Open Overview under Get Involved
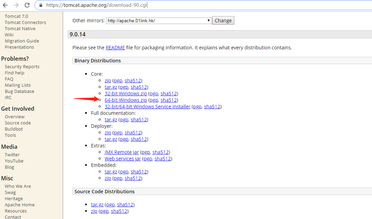 [14, 117]
